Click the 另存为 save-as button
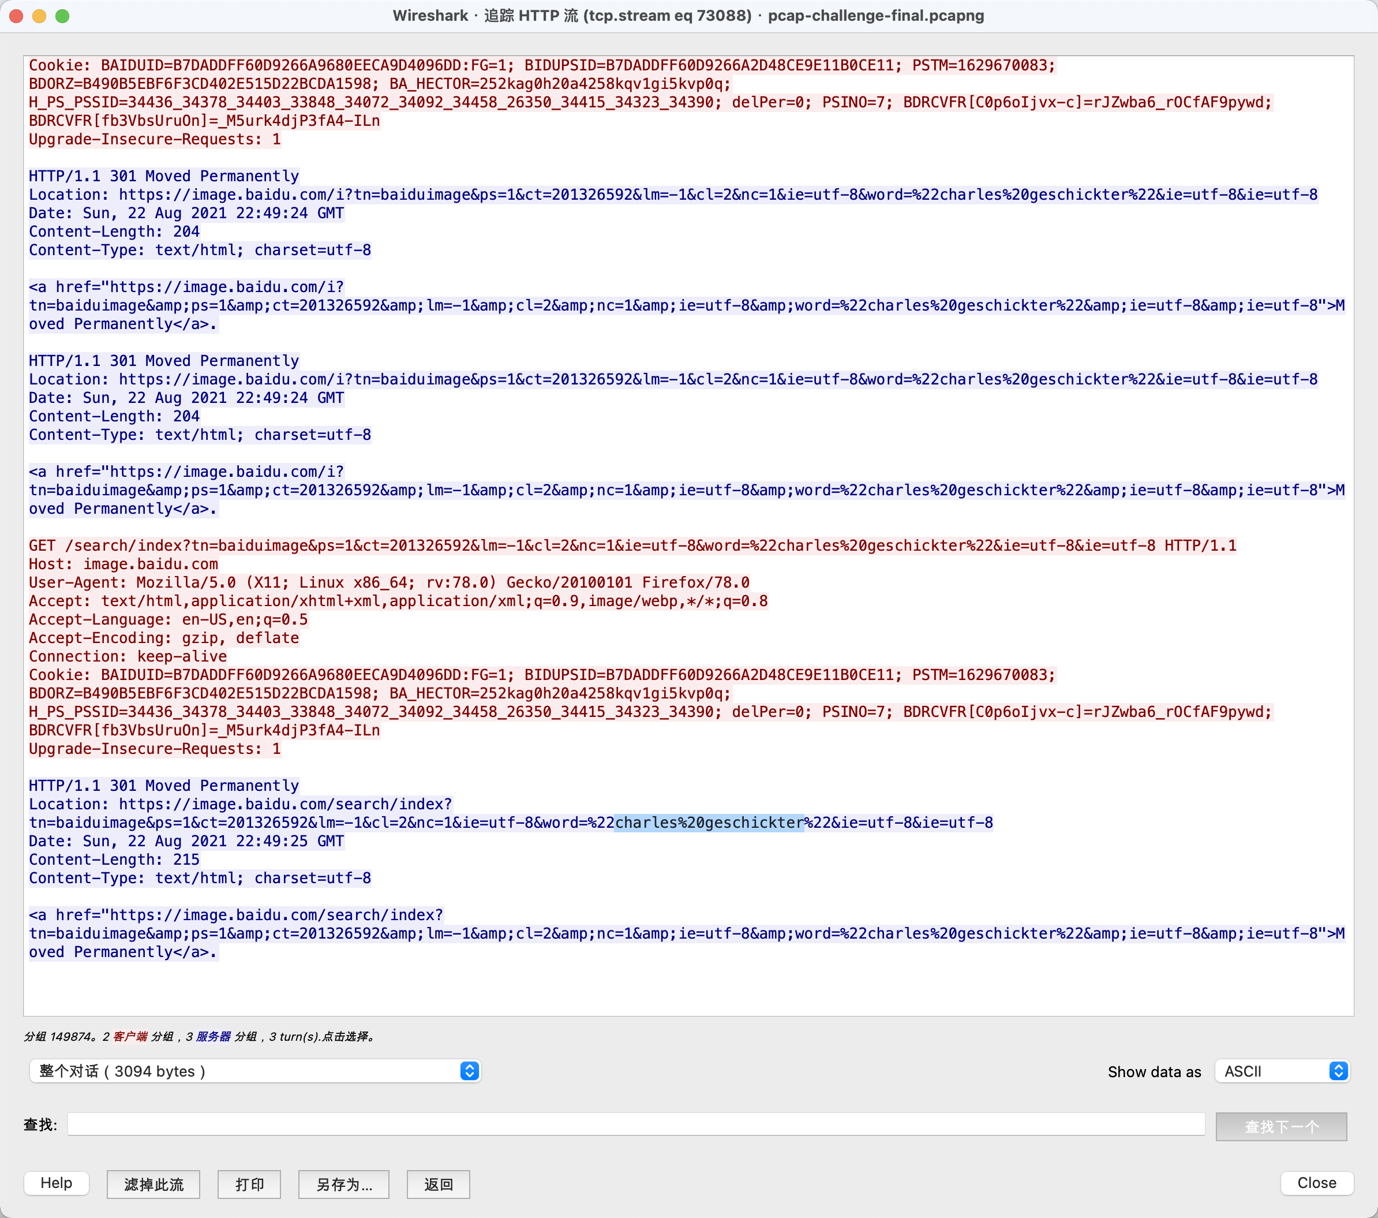The width and height of the screenshot is (1378, 1218). [344, 1185]
